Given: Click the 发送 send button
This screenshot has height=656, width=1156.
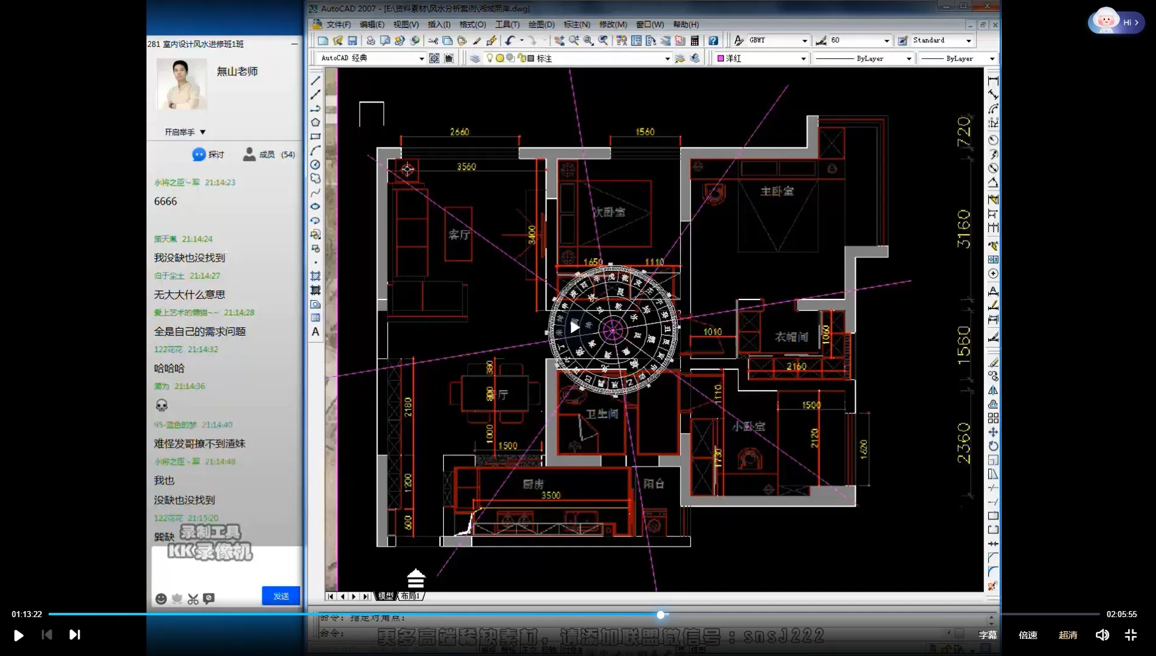Looking at the screenshot, I should (281, 596).
